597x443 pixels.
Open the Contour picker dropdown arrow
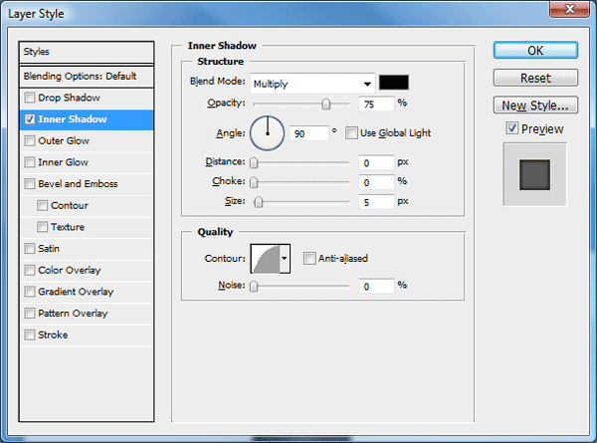[285, 259]
